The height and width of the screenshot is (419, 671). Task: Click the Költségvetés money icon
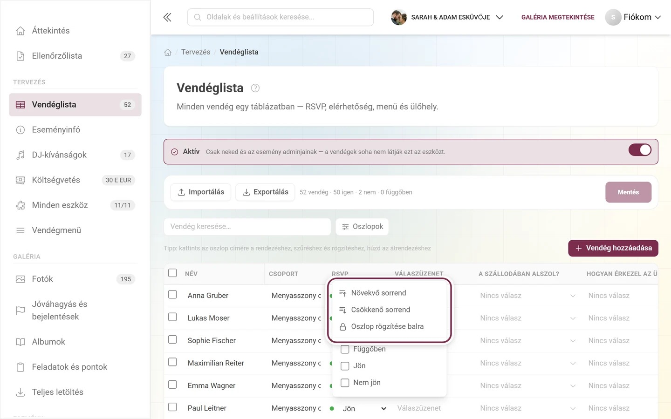tap(21, 180)
